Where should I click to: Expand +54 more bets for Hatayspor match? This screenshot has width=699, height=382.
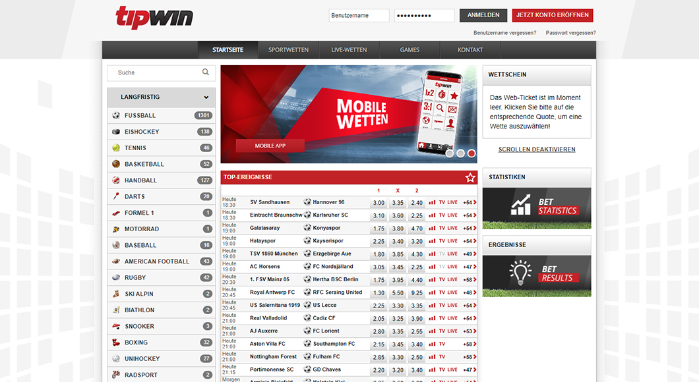(x=469, y=241)
